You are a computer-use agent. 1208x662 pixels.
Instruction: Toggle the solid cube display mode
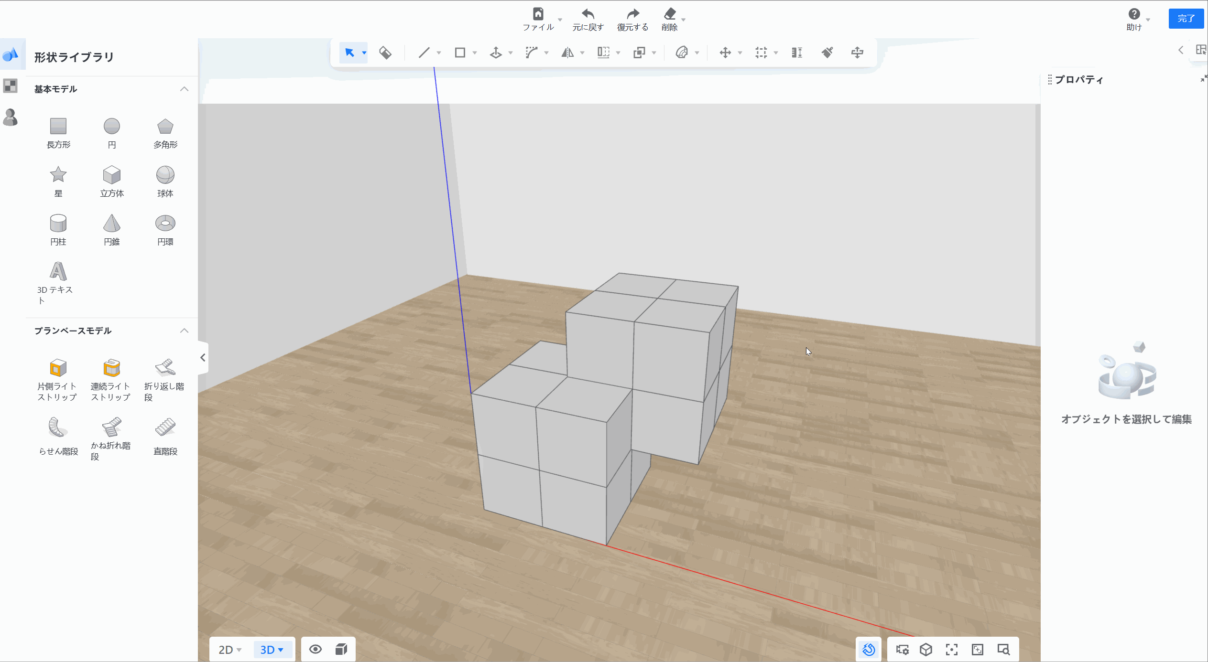341,649
